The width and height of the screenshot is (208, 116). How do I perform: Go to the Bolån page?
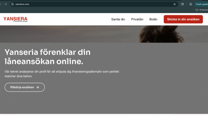[153, 19]
